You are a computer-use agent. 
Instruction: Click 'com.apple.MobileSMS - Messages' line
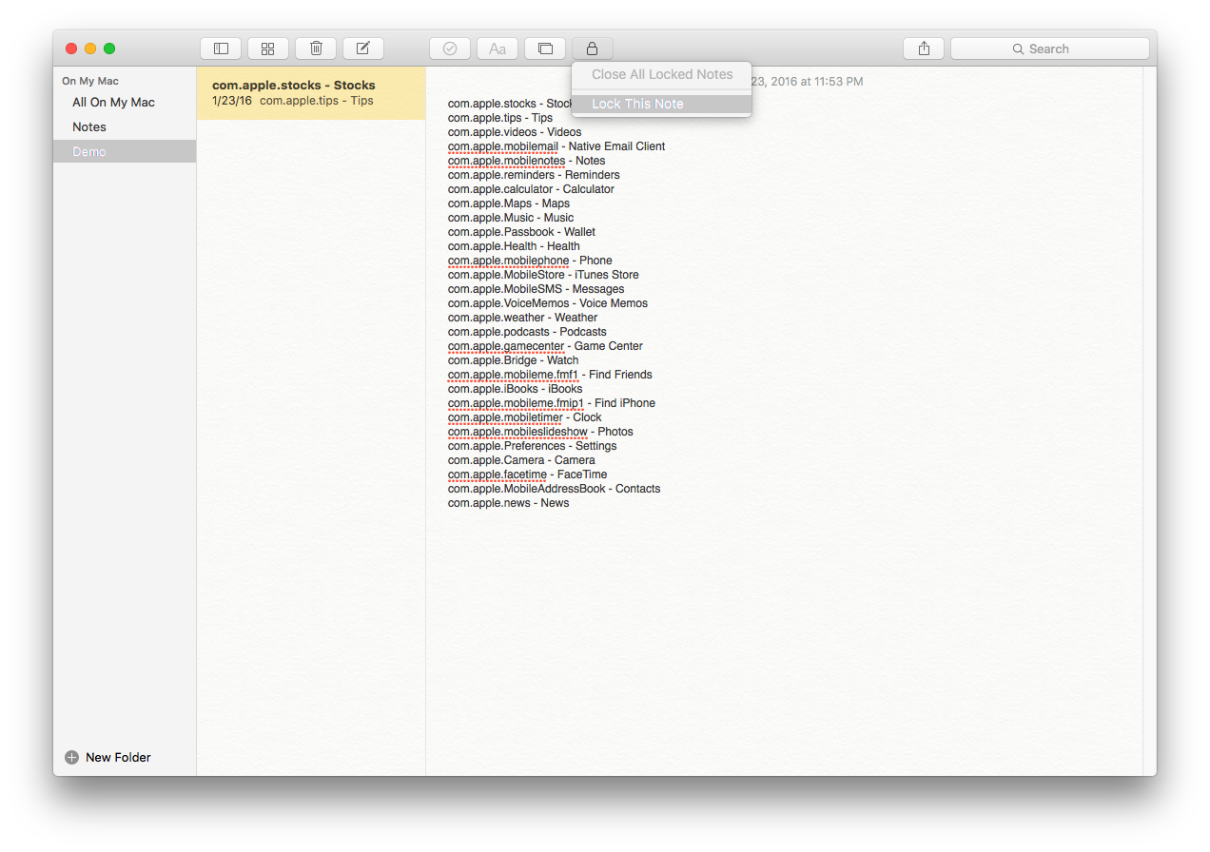tap(537, 289)
